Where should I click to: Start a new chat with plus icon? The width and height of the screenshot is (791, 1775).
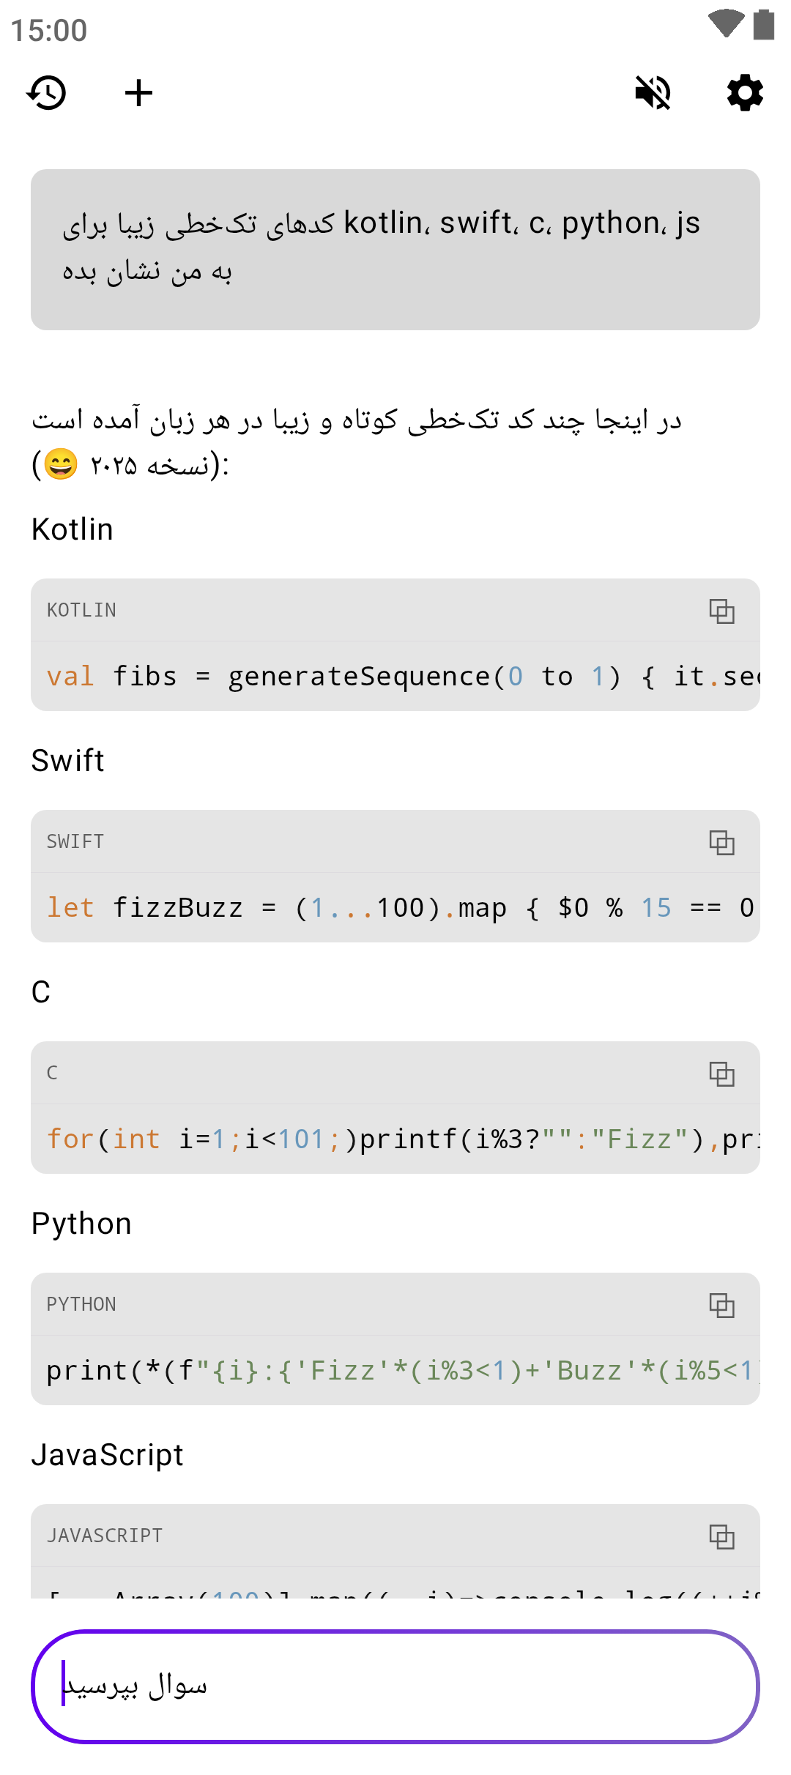(x=138, y=93)
